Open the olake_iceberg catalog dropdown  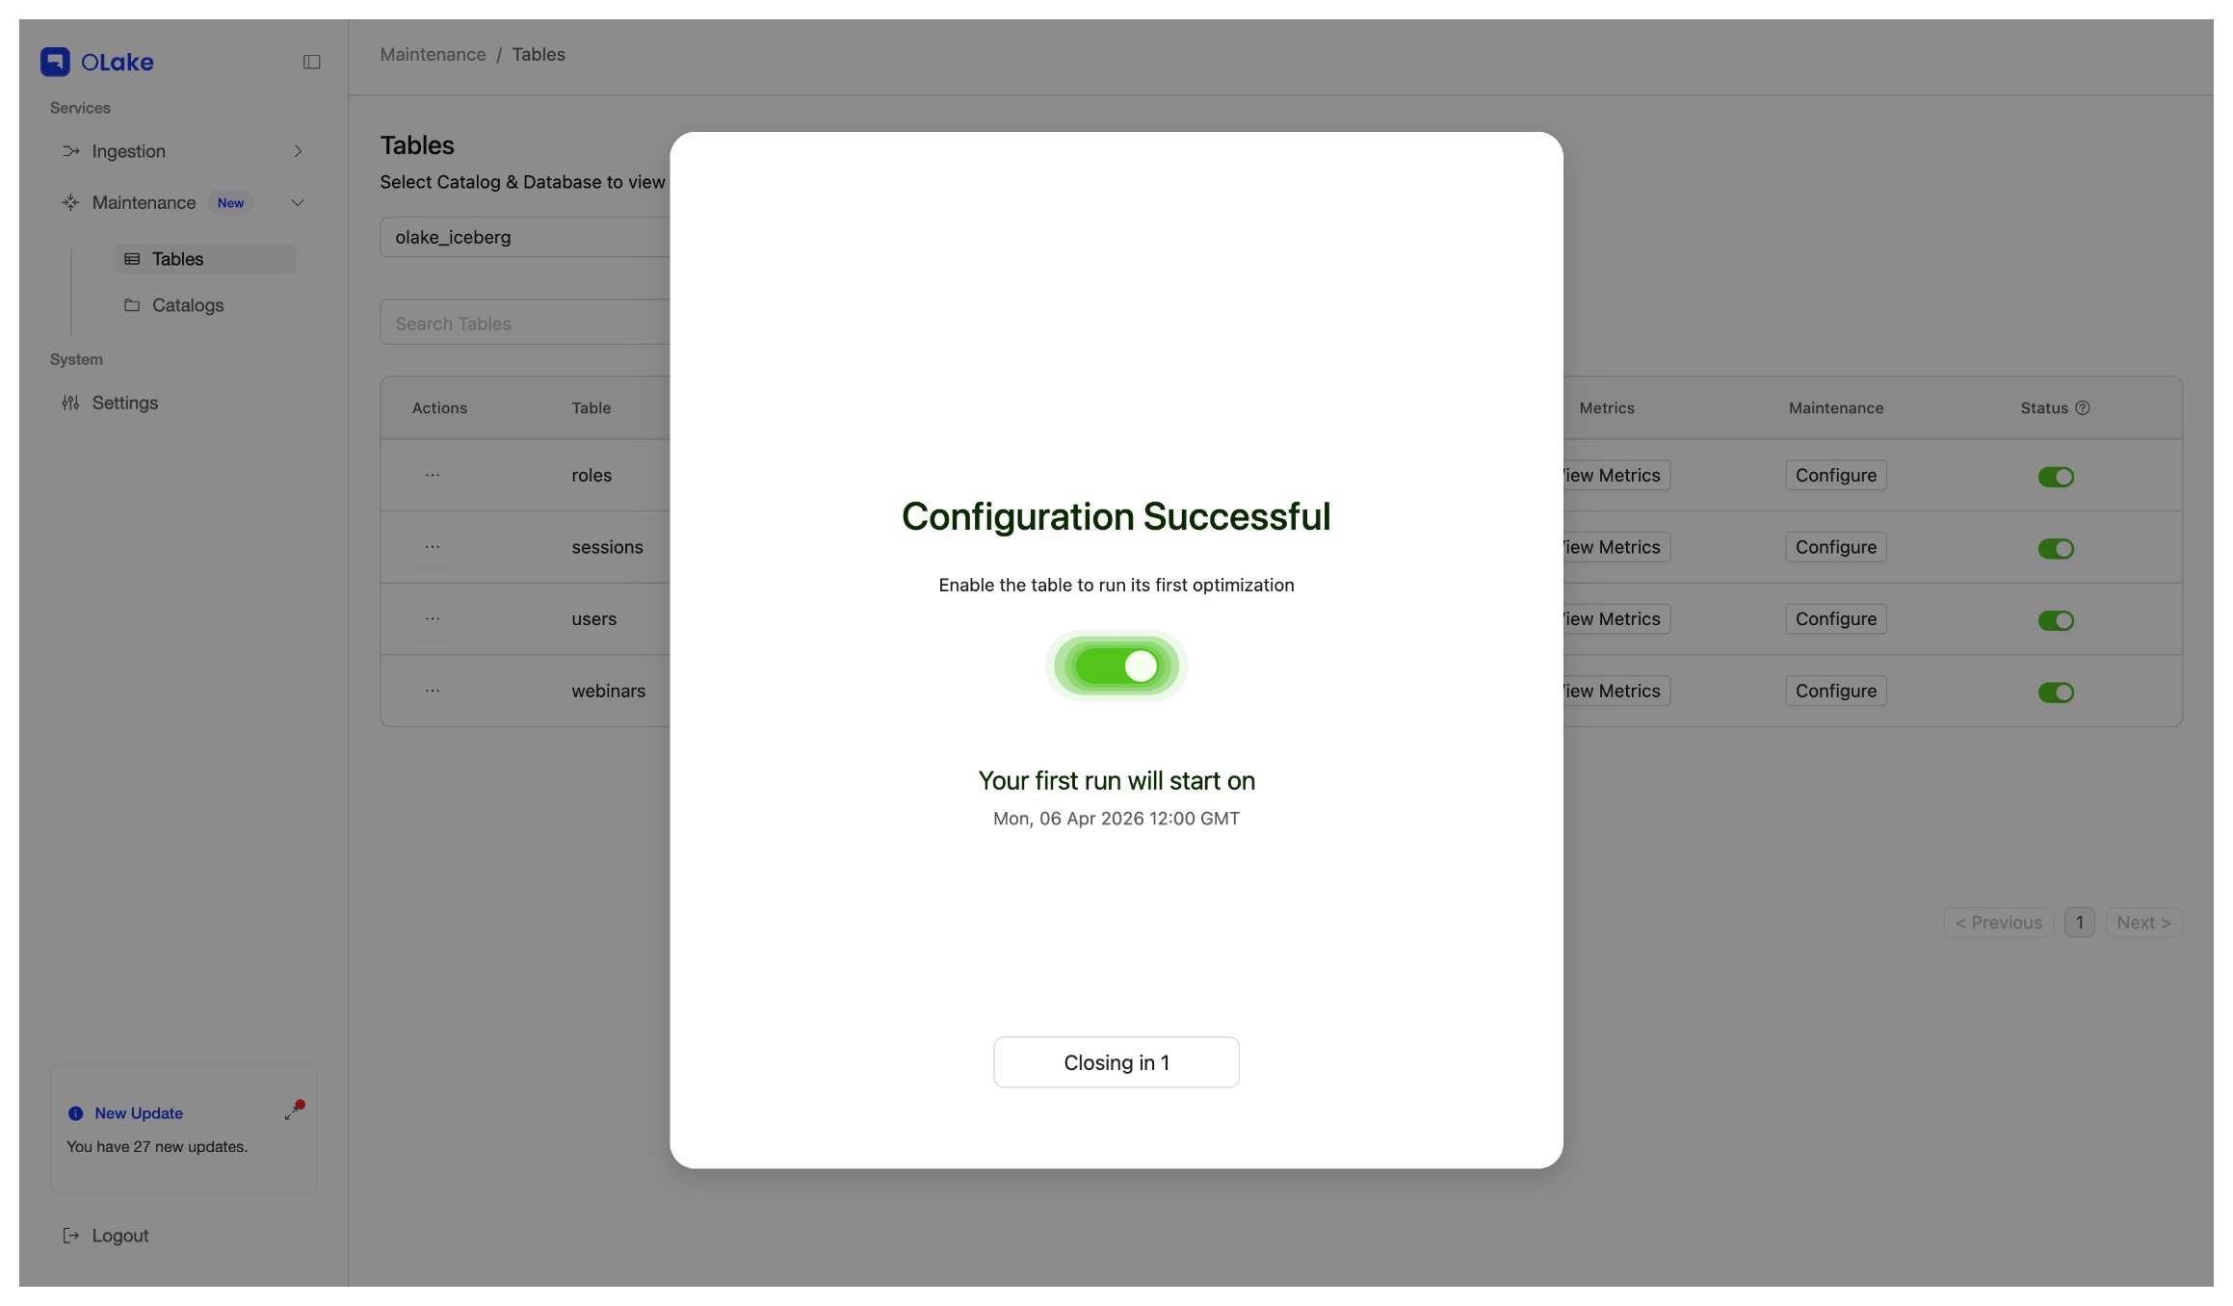tap(525, 236)
